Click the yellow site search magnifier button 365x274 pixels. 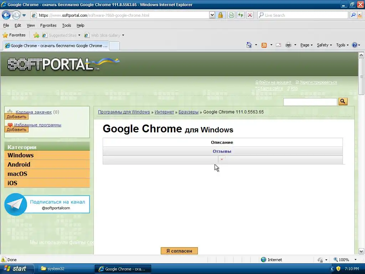point(343,101)
